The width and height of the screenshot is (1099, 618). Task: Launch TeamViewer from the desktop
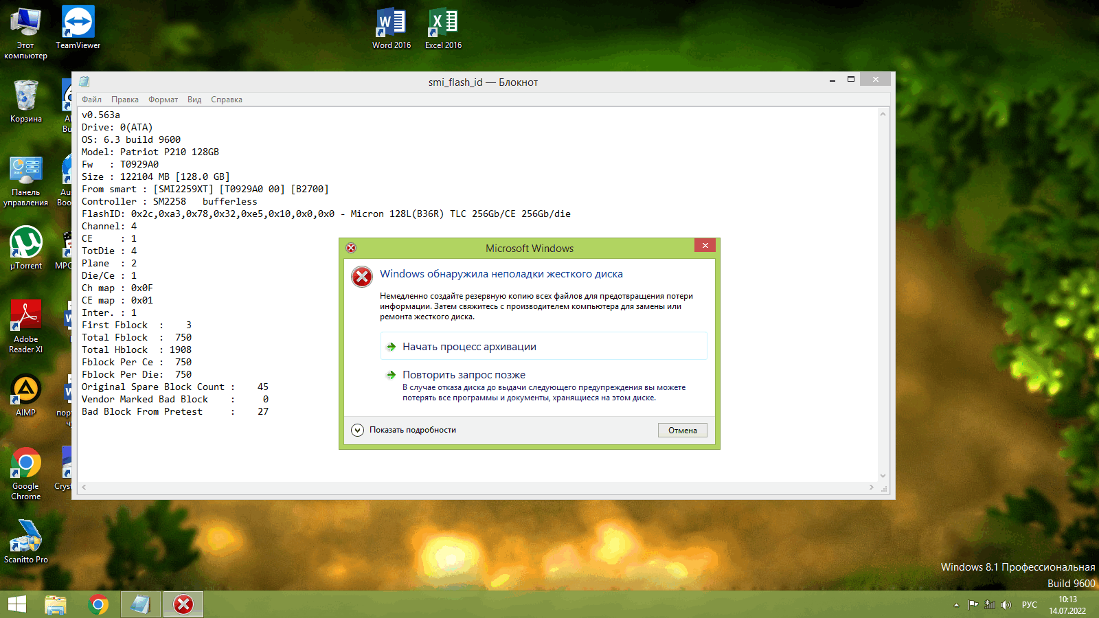click(78, 28)
